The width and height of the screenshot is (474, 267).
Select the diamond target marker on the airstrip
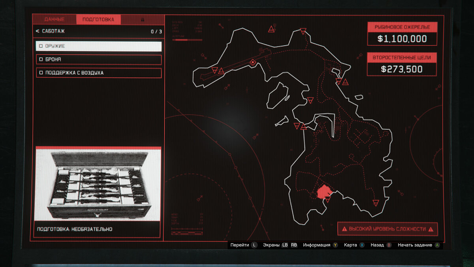pyautogui.click(x=253, y=62)
